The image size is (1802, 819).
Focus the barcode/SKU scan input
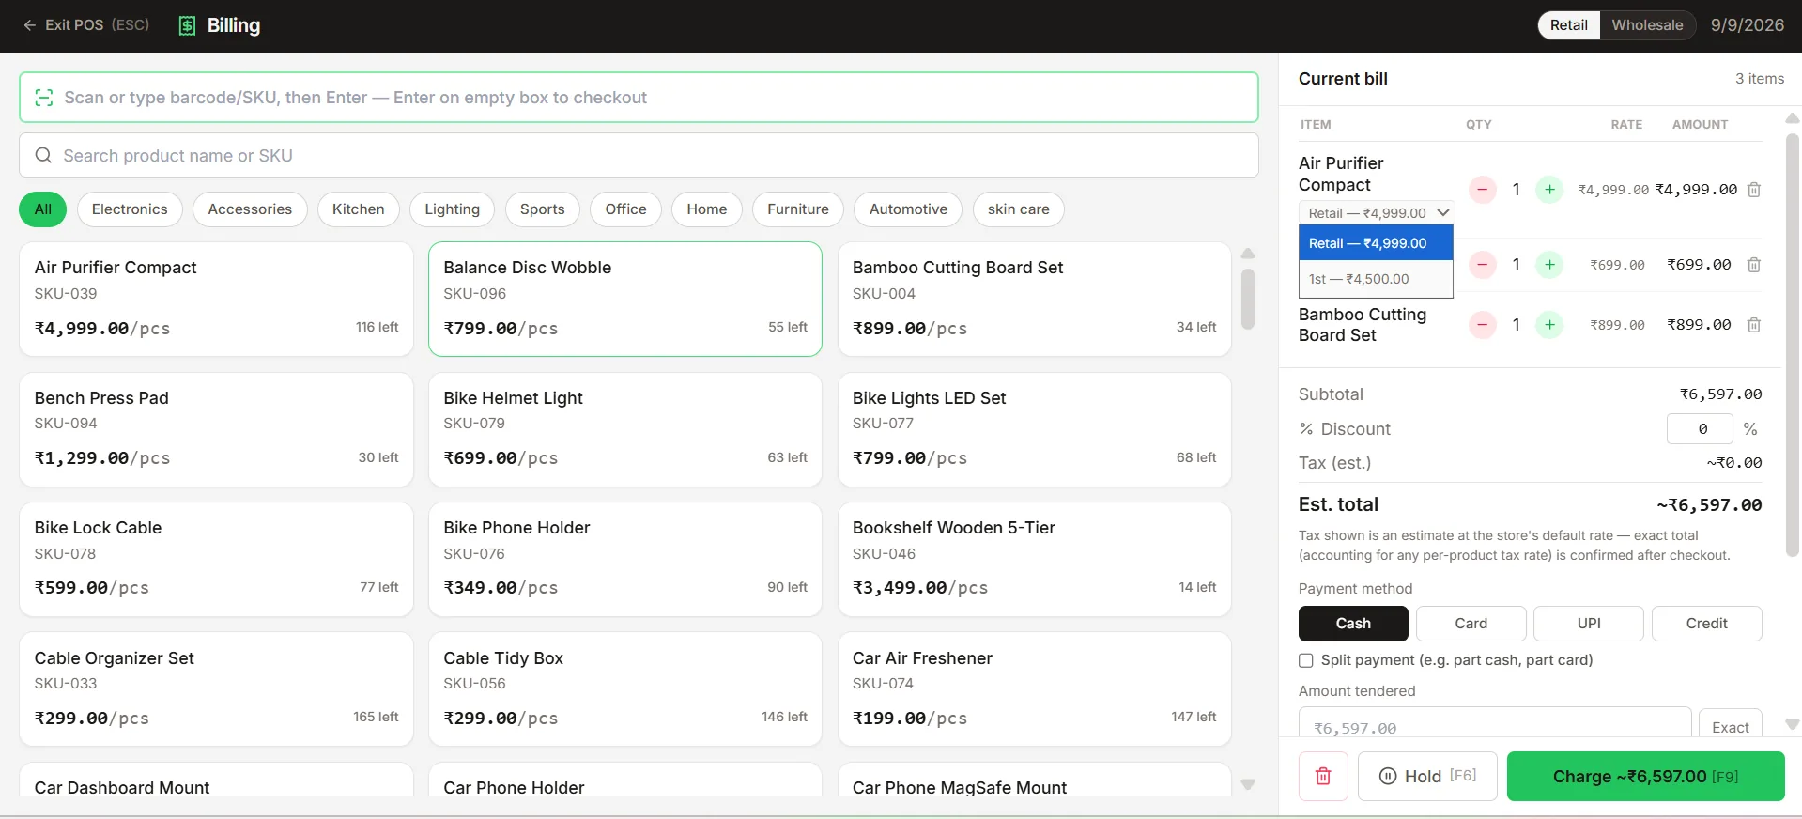[639, 98]
